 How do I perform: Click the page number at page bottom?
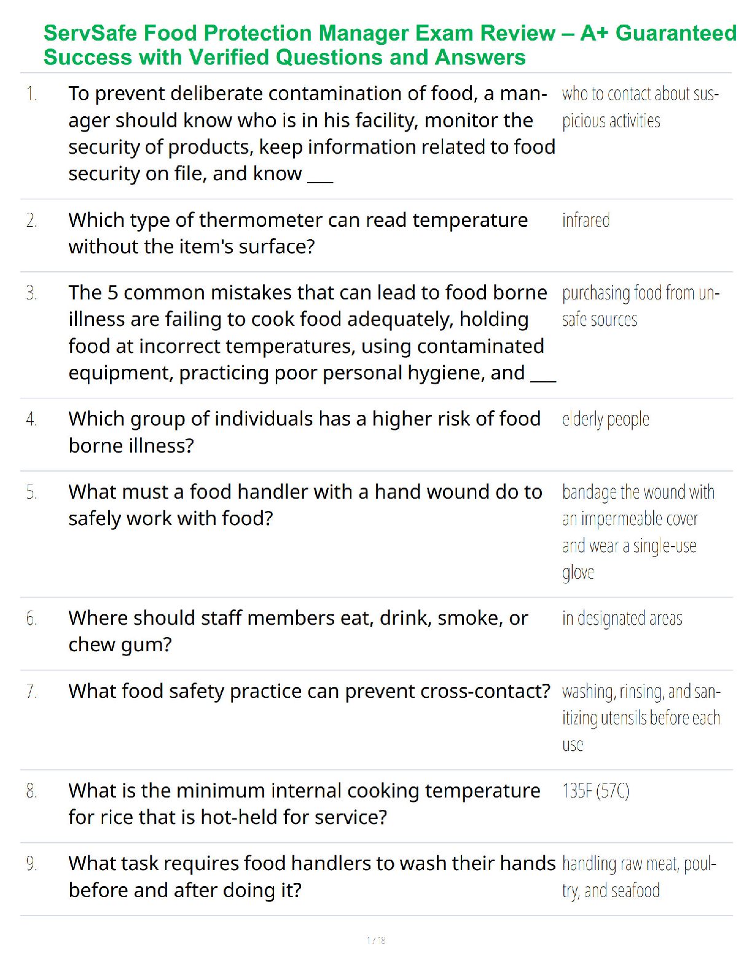pyautogui.click(x=376, y=940)
